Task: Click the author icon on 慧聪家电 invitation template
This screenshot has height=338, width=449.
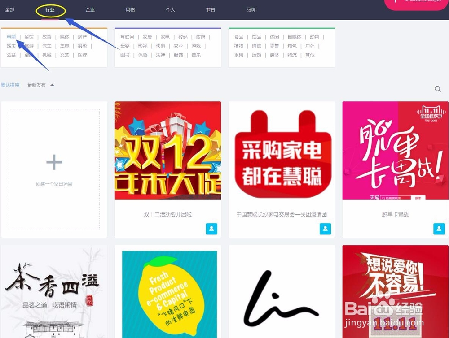Action: [325, 229]
